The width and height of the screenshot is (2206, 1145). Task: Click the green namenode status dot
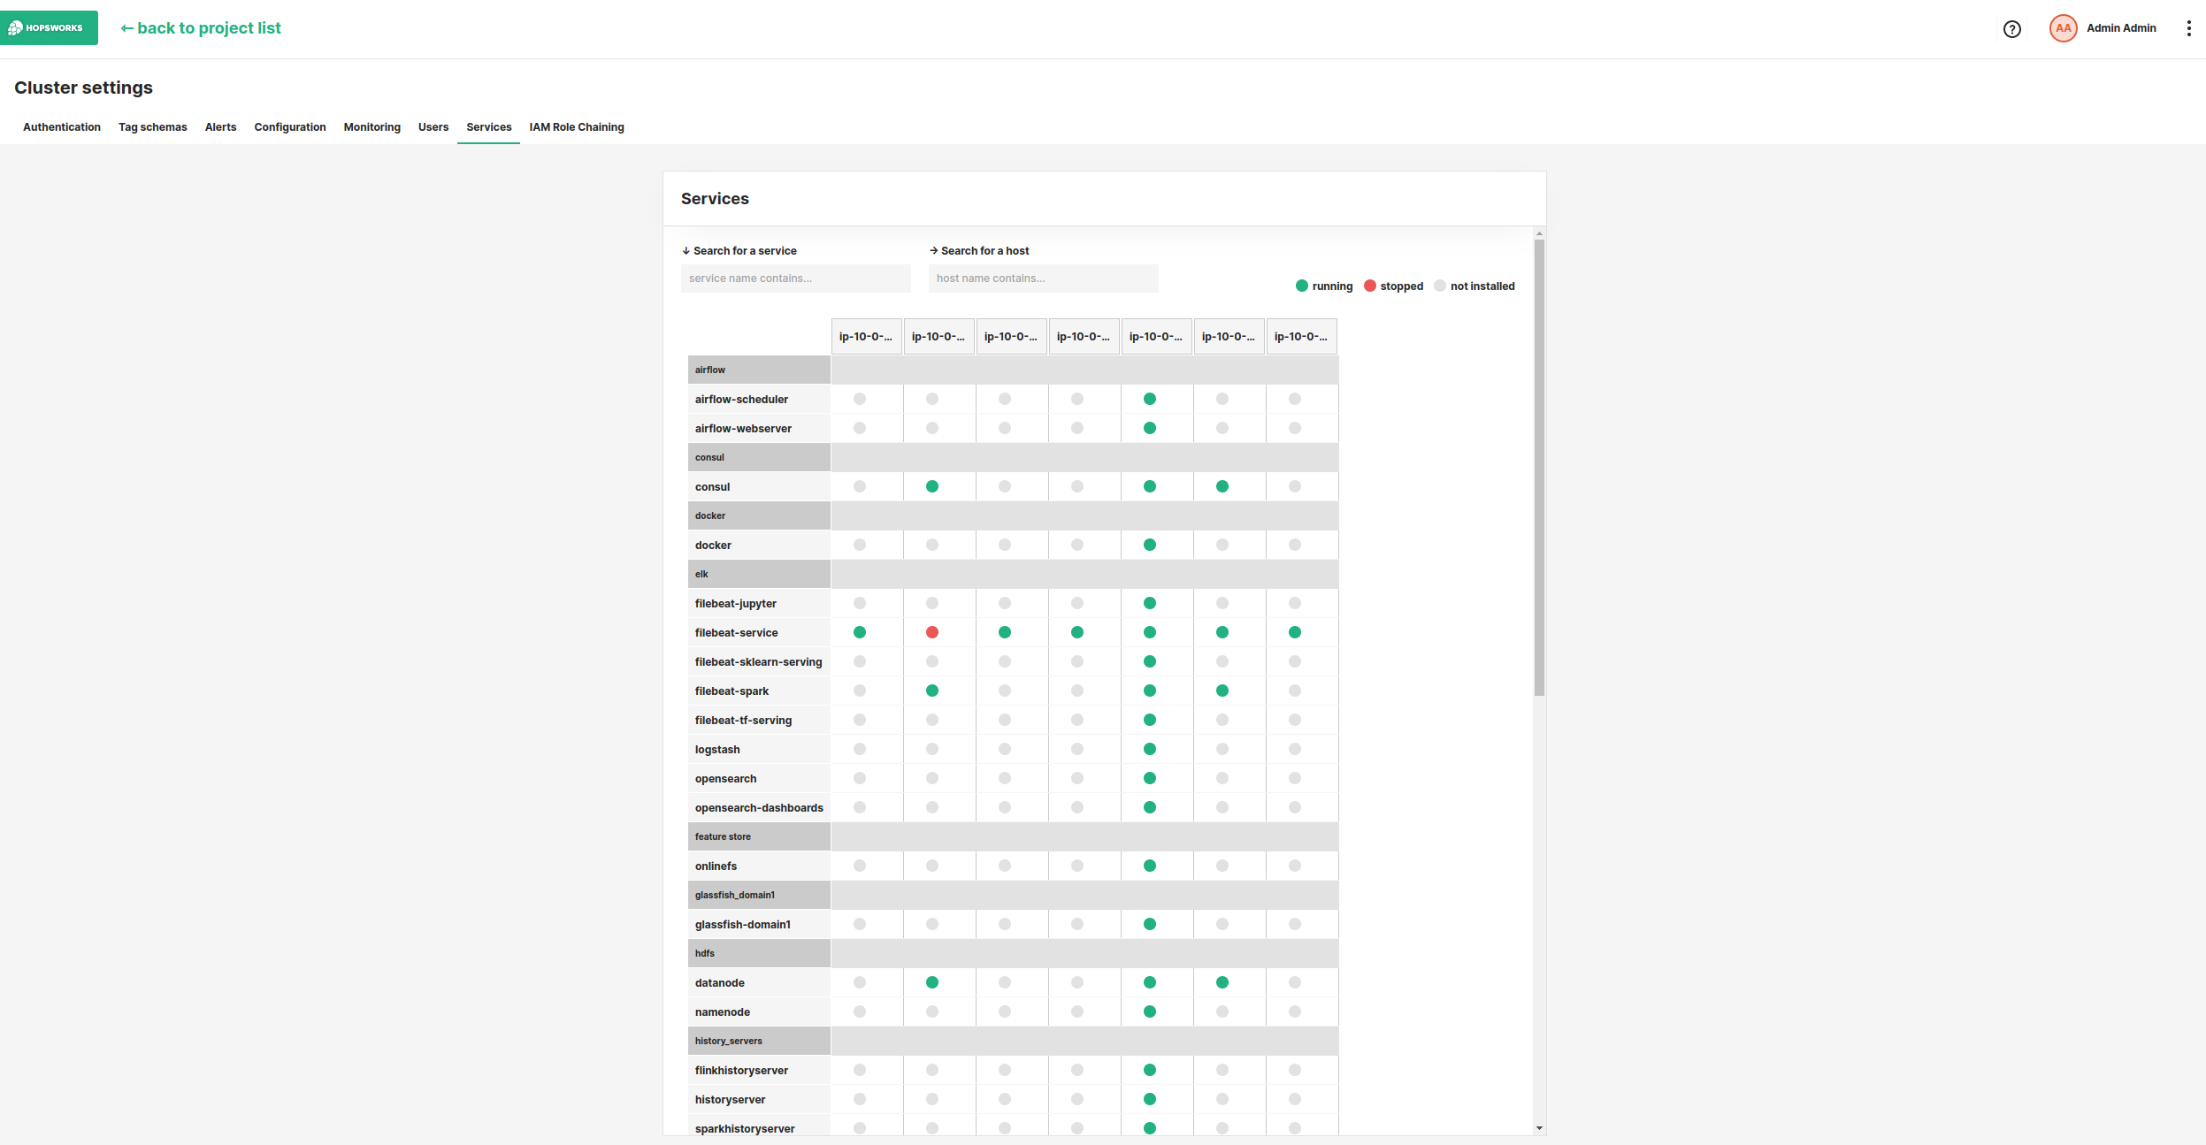[1149, 1011]
